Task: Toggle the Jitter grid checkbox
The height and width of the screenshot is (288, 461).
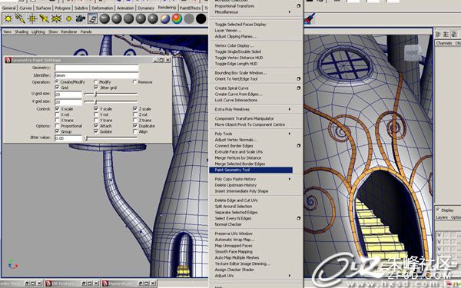Action: coord(96,88)
